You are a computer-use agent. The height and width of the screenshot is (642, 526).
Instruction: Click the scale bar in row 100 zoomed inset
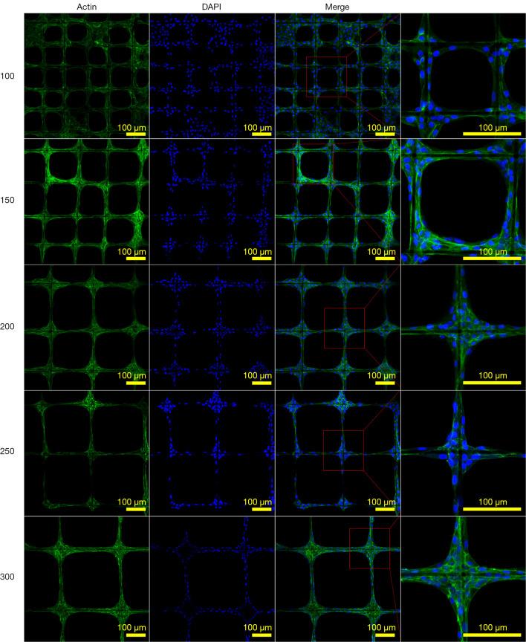tap(491, 134)
